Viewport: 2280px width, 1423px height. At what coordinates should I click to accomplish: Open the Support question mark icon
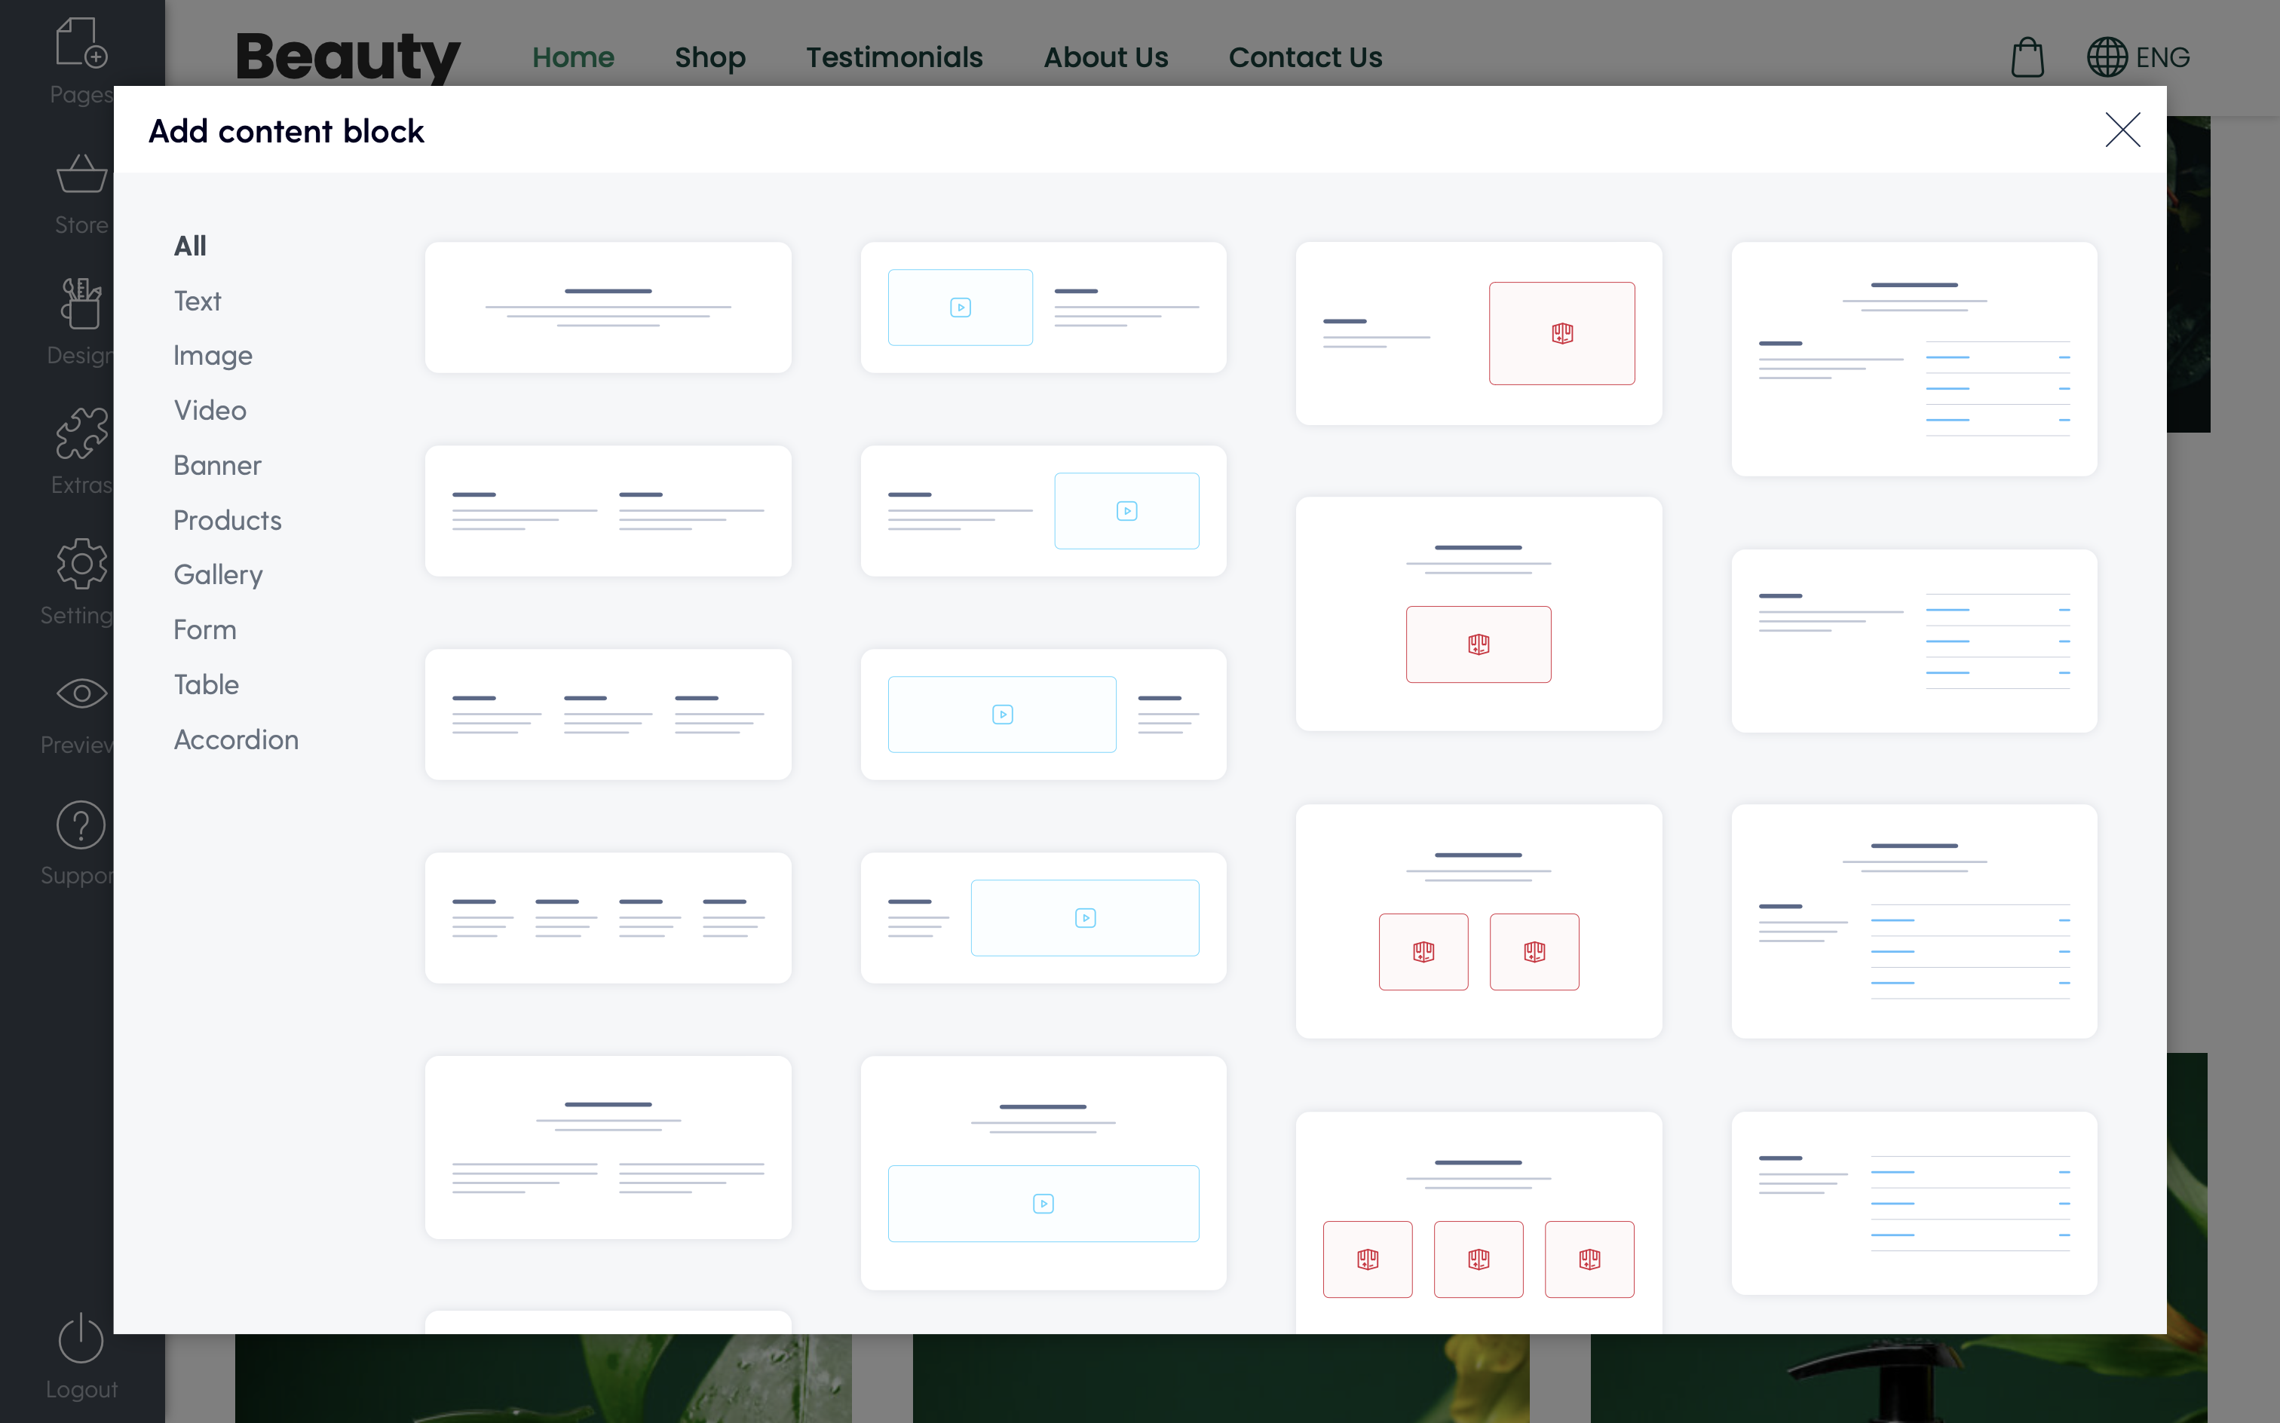tap(81, 825)
